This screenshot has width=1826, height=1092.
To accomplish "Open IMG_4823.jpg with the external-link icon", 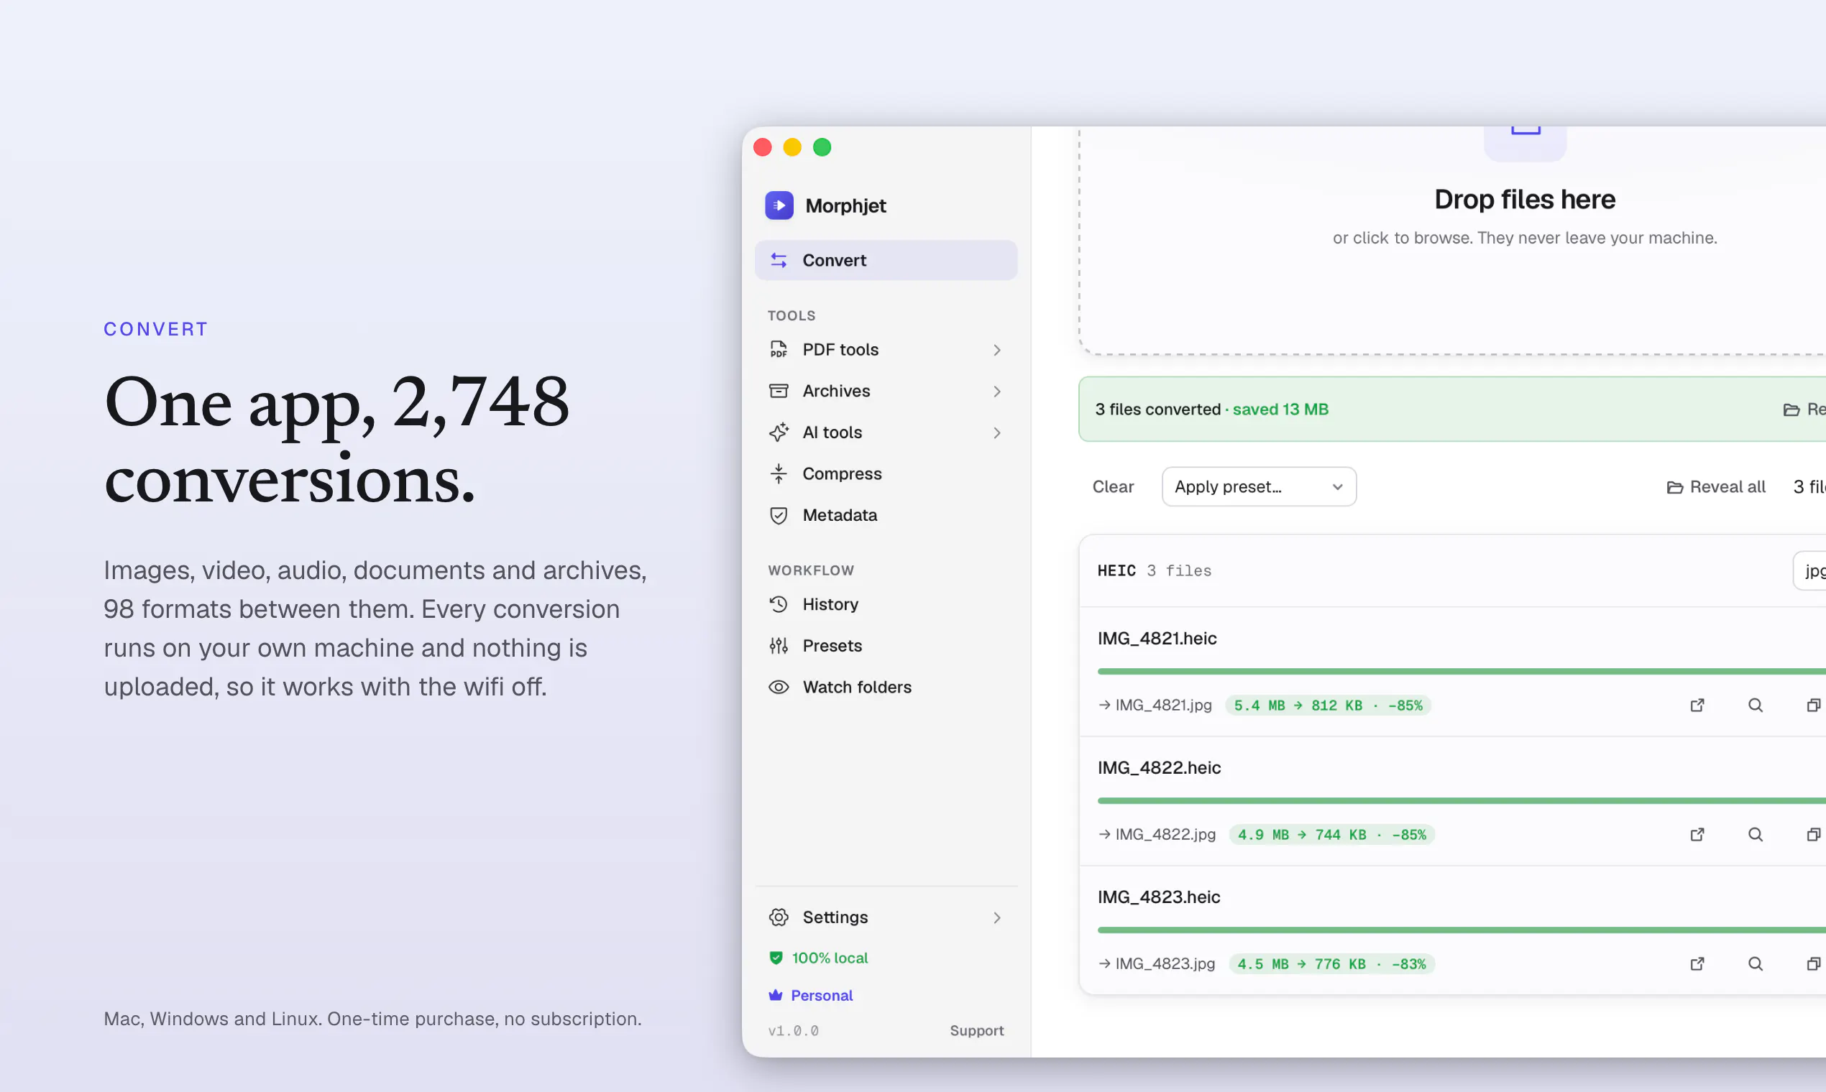I will pos(1697,964).
